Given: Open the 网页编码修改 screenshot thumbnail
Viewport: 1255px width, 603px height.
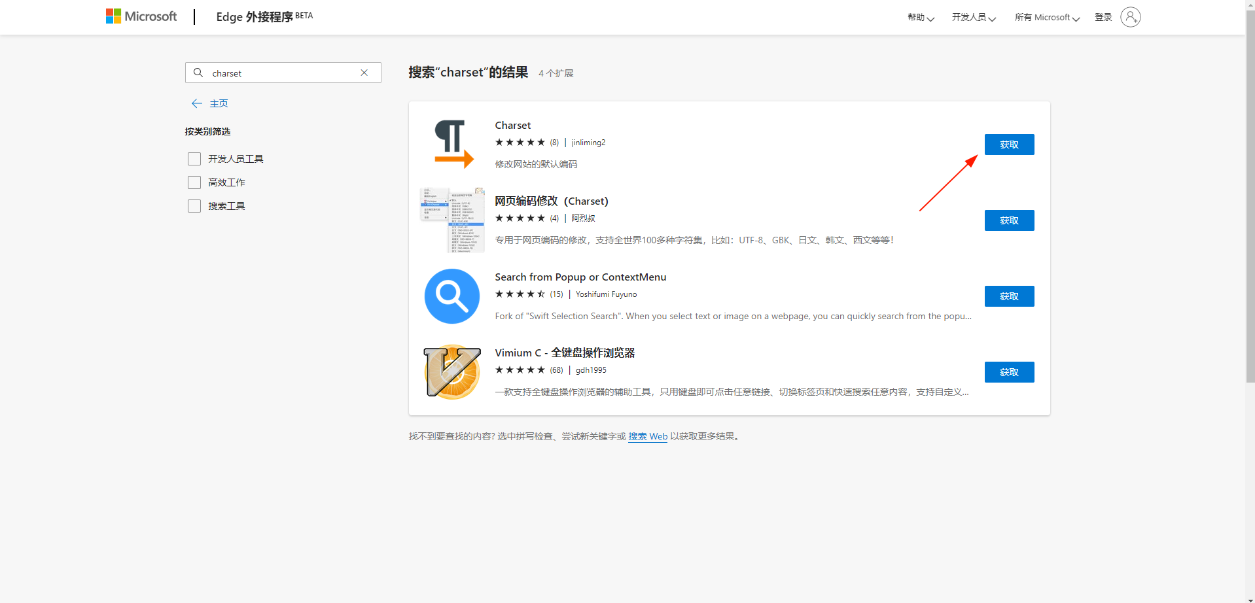Looking at the screenshot, I should (x=452, y=220).
